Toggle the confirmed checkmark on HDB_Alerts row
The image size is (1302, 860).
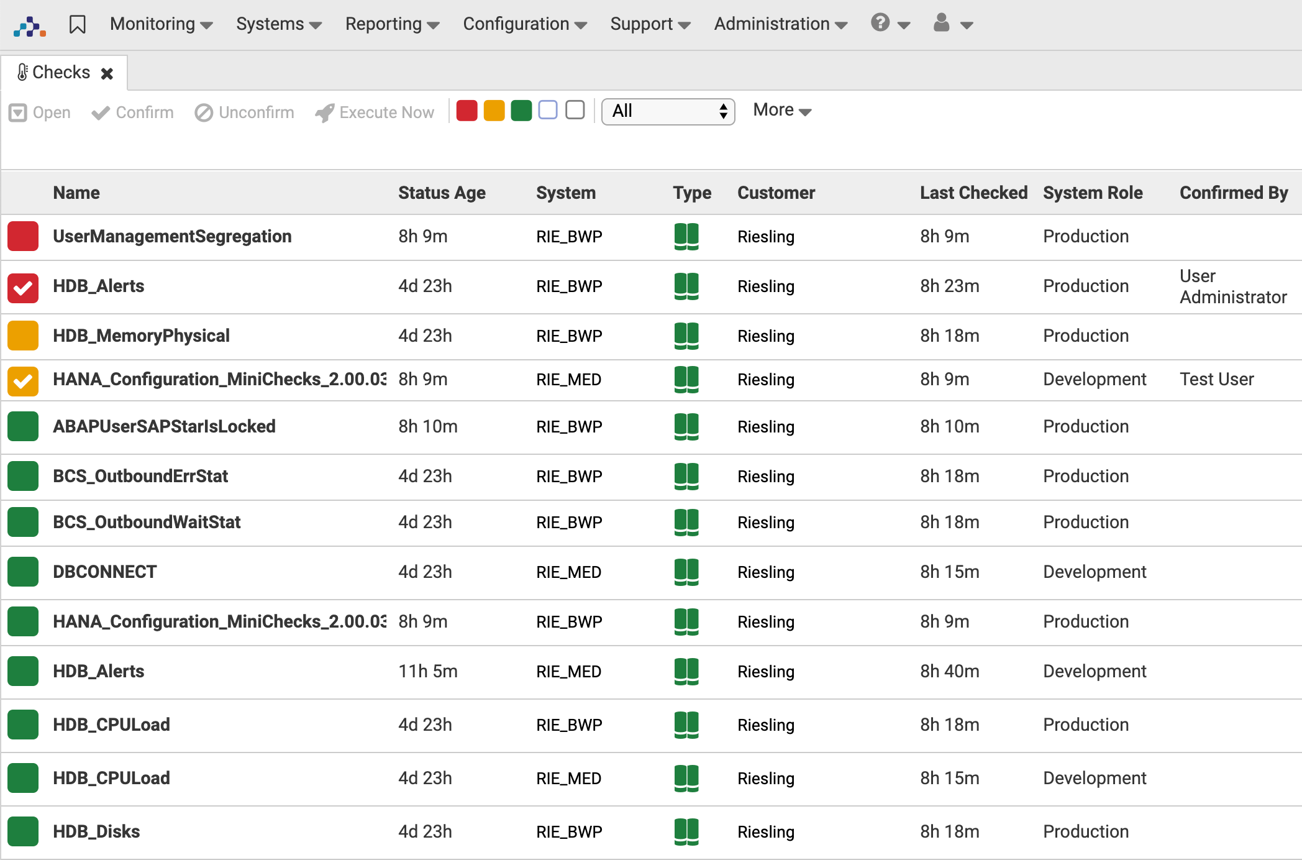[x=22, y=286]
